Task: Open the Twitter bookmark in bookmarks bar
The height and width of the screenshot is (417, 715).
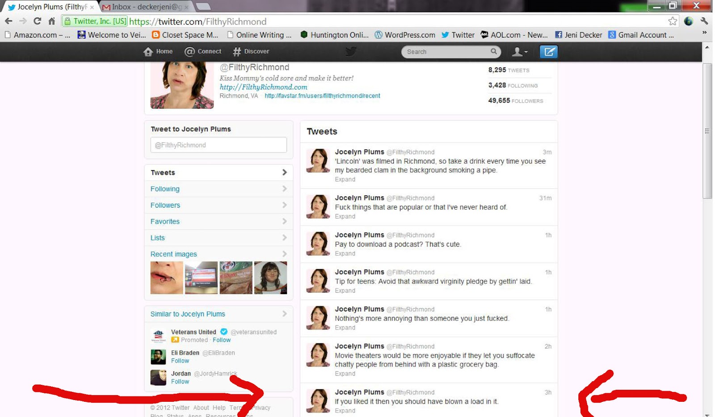Action: pos(458,35)
